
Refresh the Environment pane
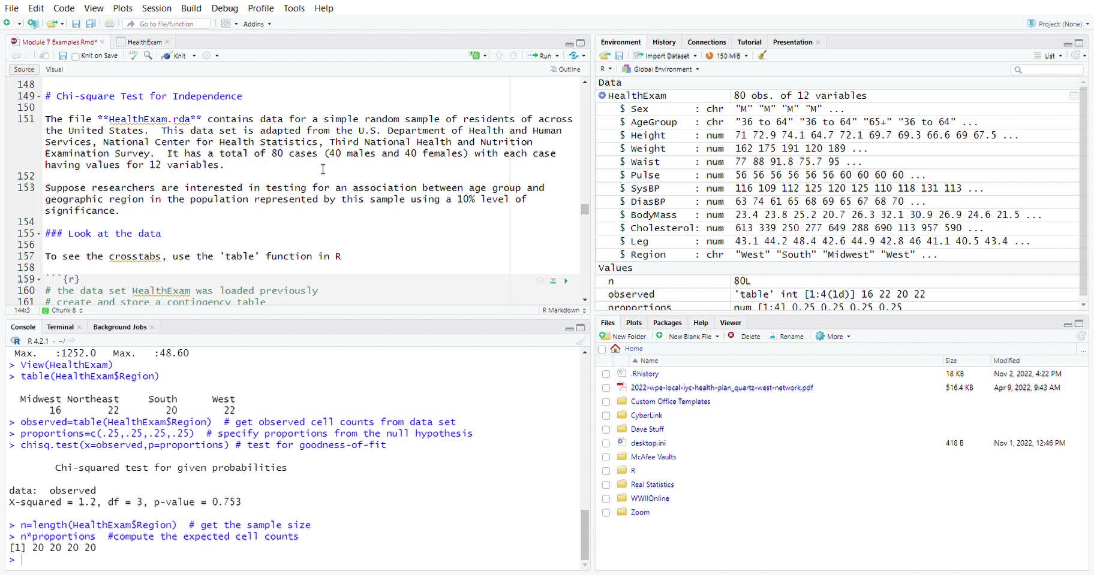tap(1077, 55)
